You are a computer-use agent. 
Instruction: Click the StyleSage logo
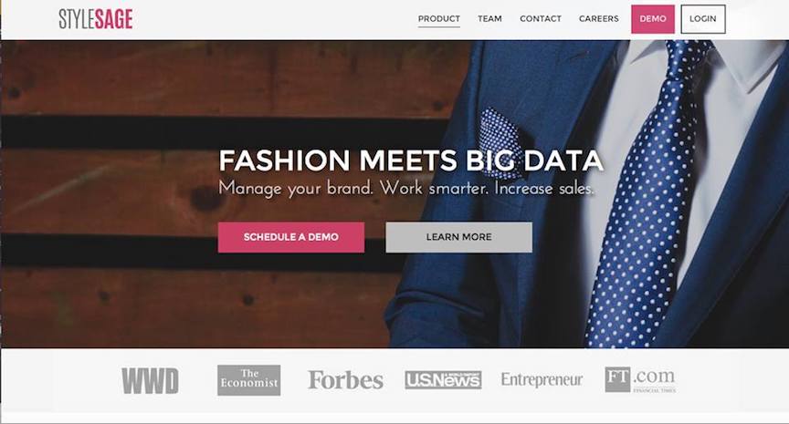point(96,19)
